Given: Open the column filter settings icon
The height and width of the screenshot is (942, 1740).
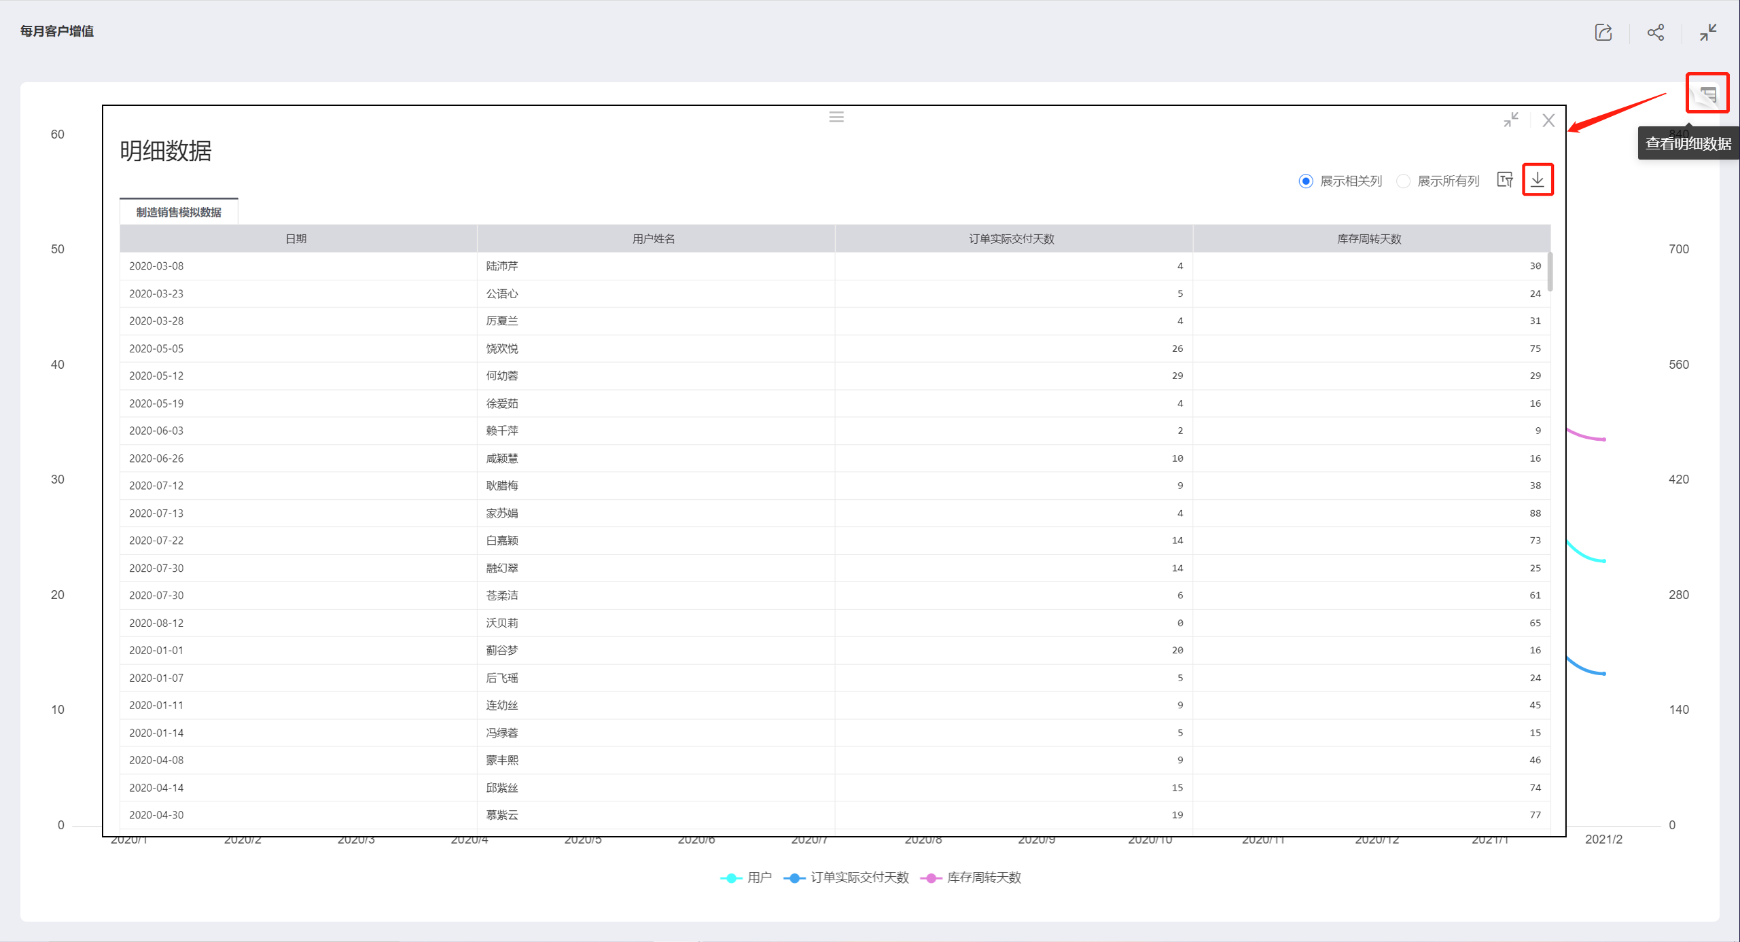Looking at the screenshot, I should pyautogui.click(x=1504, y=180).
